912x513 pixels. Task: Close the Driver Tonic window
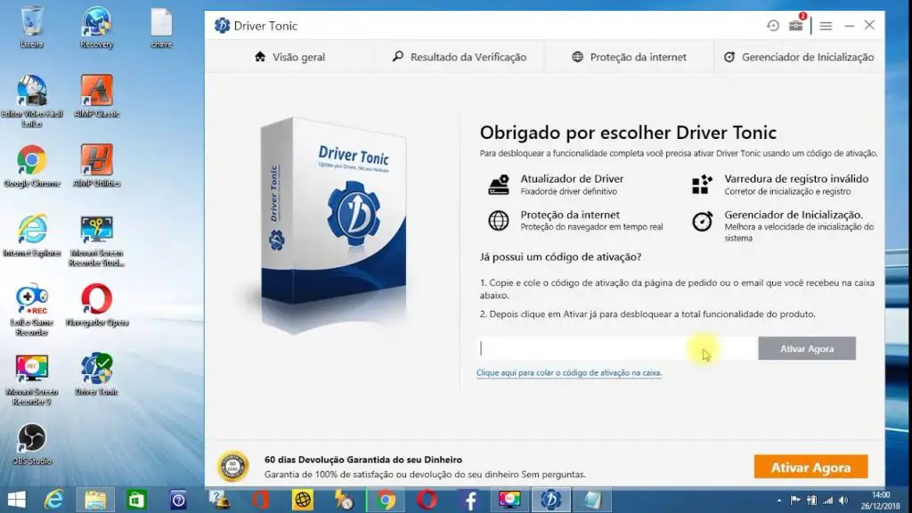(x=869, y=25)
